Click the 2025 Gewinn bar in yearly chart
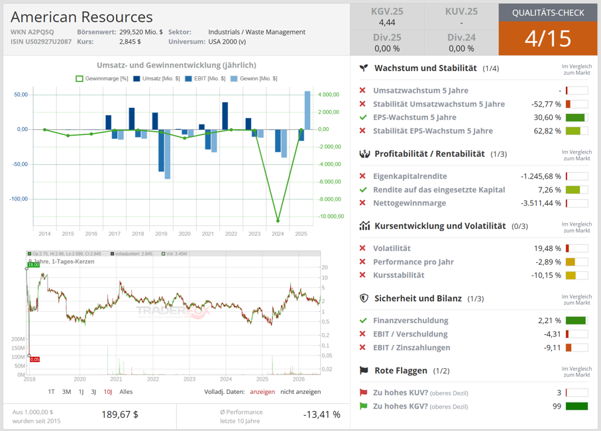 pos(307,111)
